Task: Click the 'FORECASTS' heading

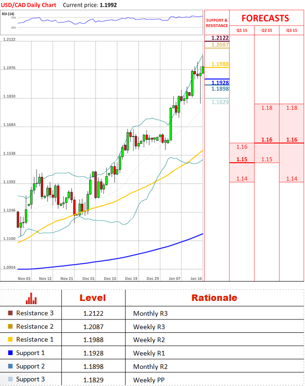Action: [265, 18]
